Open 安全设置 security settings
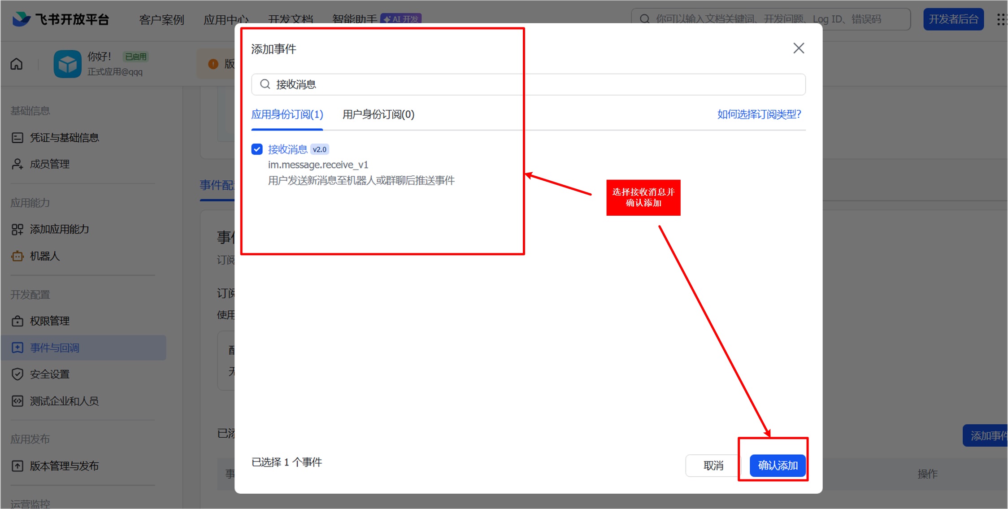This screenshot has height=509, width=1008. (x=49, y=374)
